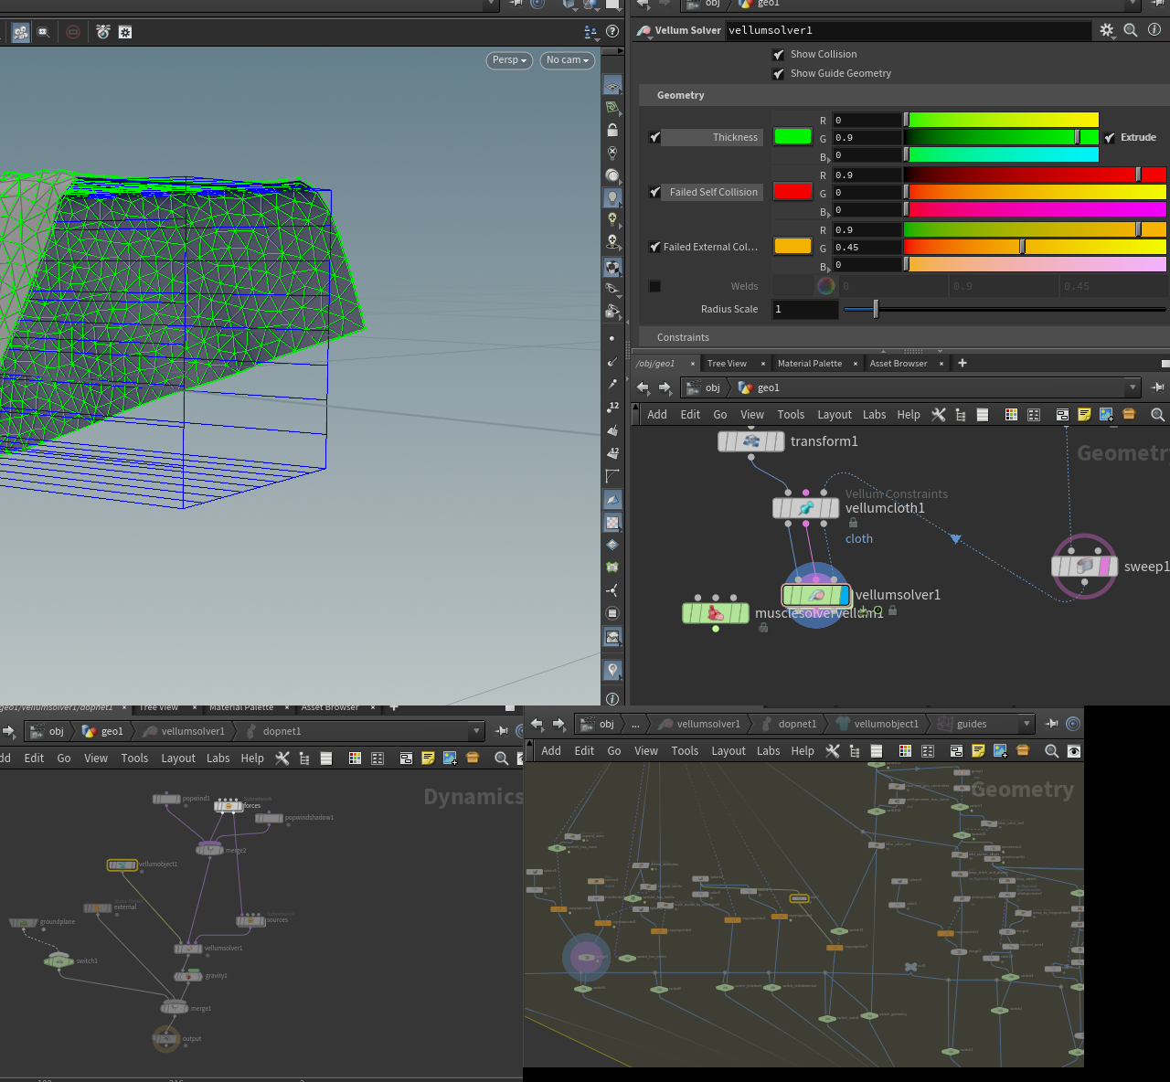Open the parameter pane gear menu
This screenshot has height=1082, width=1170.
point(1107,30)
